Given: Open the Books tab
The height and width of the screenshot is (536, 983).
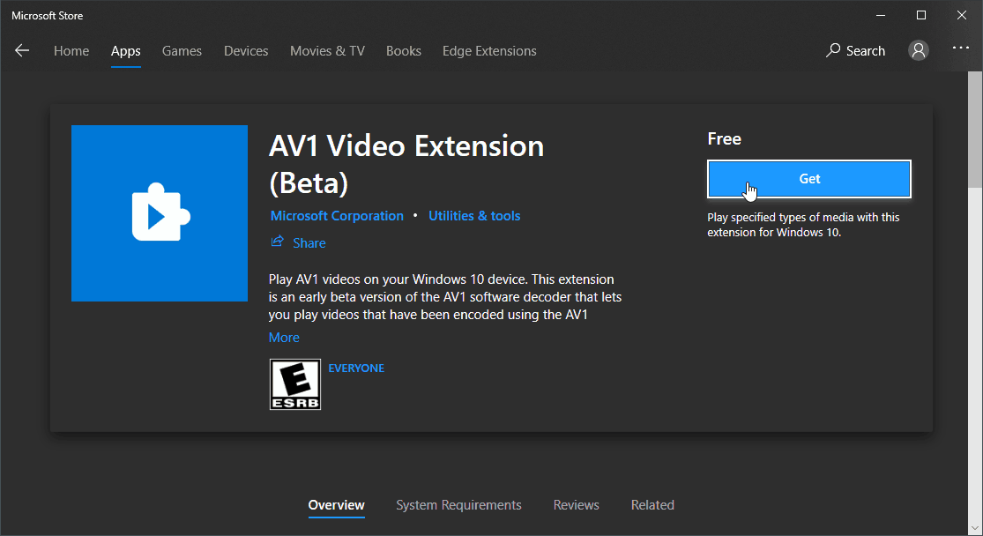Looking at the screenshot, I should click(404, 51).
